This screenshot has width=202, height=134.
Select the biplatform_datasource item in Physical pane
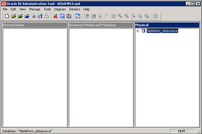(x=162, y=31)
